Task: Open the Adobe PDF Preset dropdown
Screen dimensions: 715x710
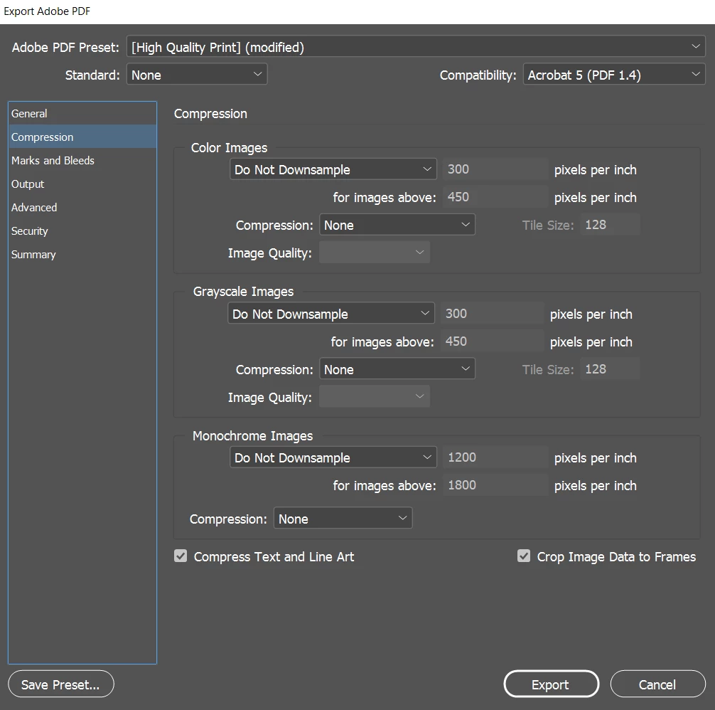Action: click(x=416, y=47)
